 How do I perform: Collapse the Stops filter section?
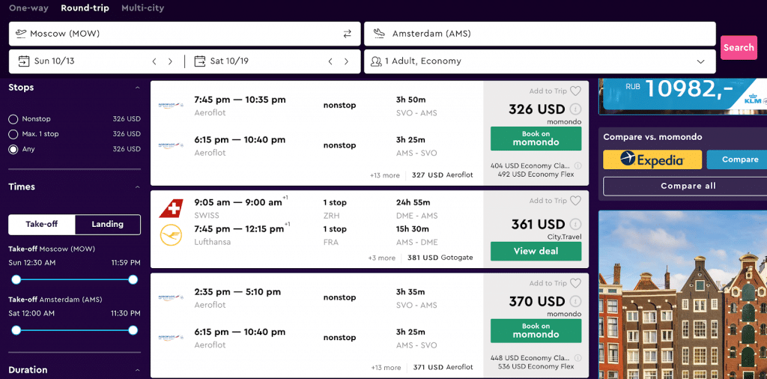coord(138,88)
